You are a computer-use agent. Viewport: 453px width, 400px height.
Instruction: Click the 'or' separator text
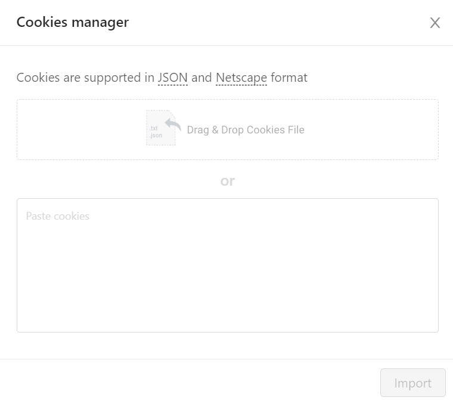[228, 181]
